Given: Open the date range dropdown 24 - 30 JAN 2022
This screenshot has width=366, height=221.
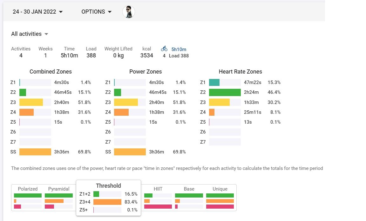Looking at the screenshot, I should point(38,12).
